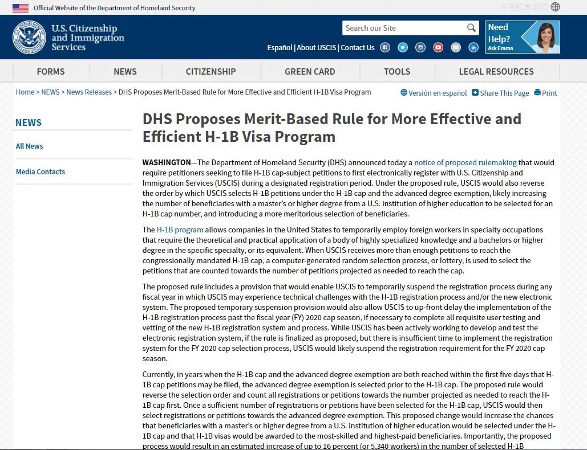
Task: Open the GREEN CARD menu
Action: click(310, 71)
